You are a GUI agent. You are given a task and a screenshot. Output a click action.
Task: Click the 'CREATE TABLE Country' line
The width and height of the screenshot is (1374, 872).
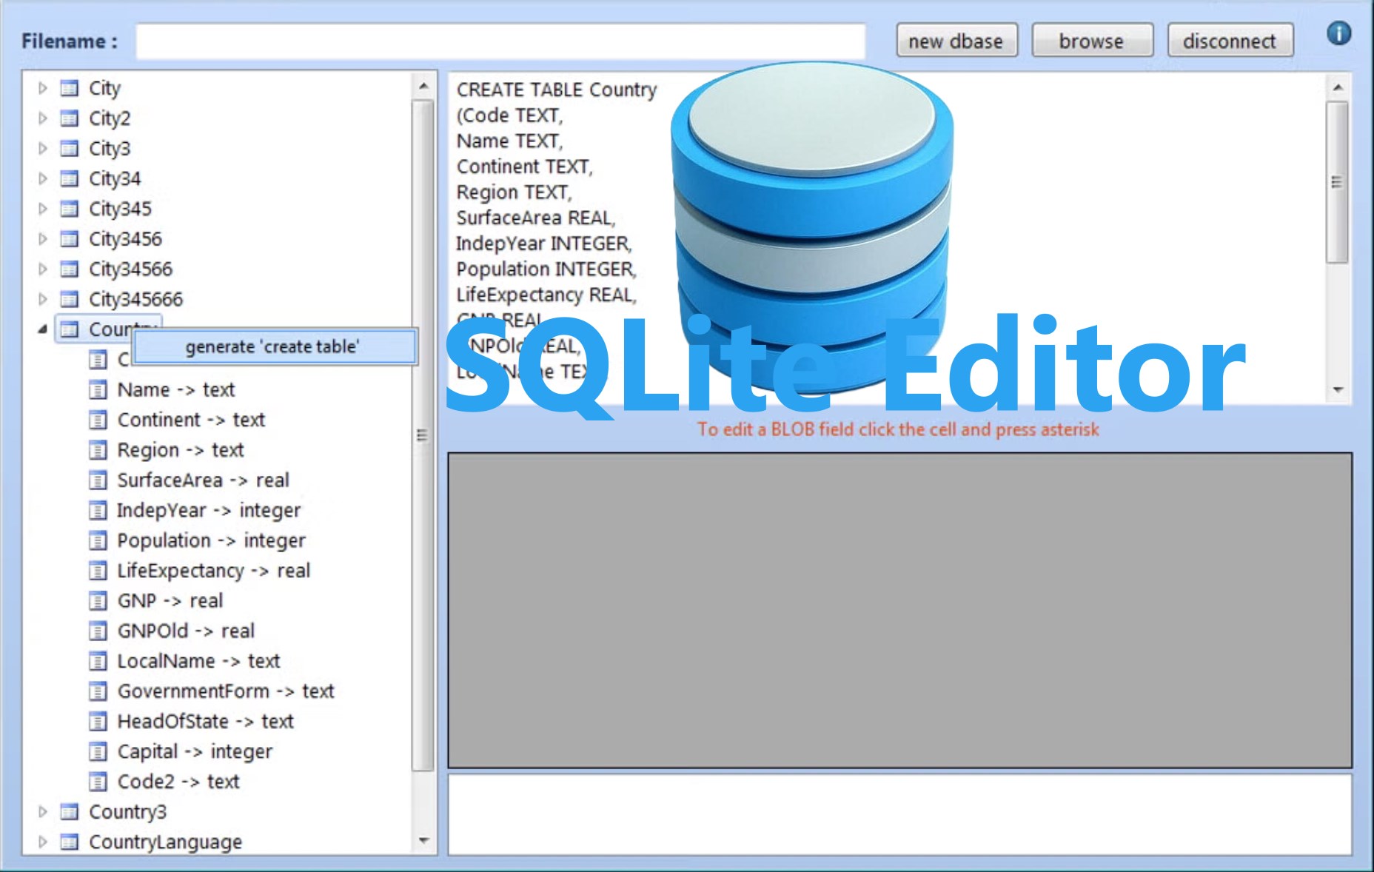(x=557, y=90)
